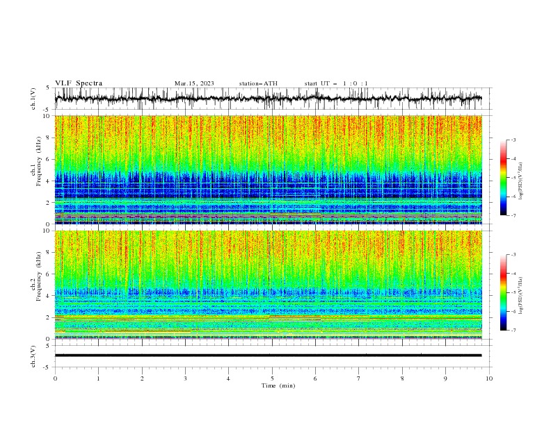Click the upper 'log(PSD)(V²/Hz)' color bar label
The image size is (551, 425).
click(x=520, y=181)
